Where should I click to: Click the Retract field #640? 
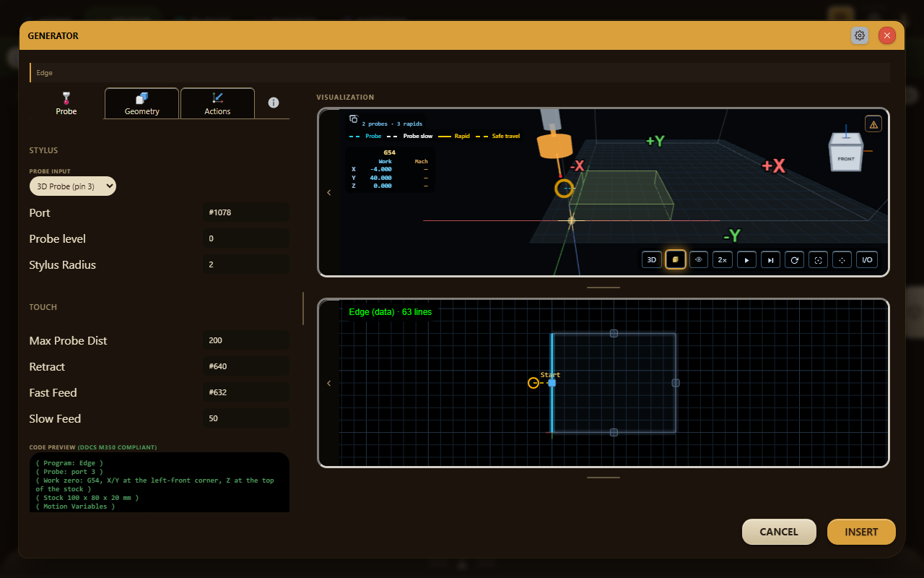tap(246, 366)
